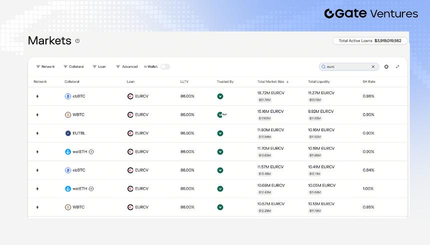Click the Total Active Loans pill

click(x=370, y=41)
